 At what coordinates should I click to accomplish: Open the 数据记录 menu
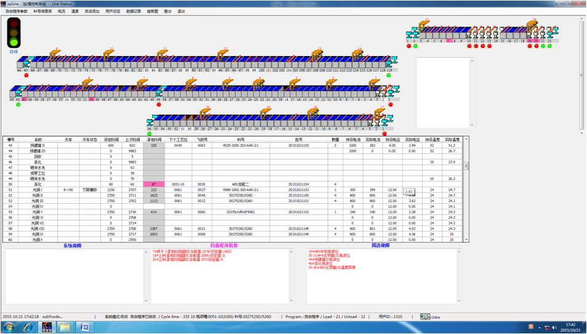133,11
